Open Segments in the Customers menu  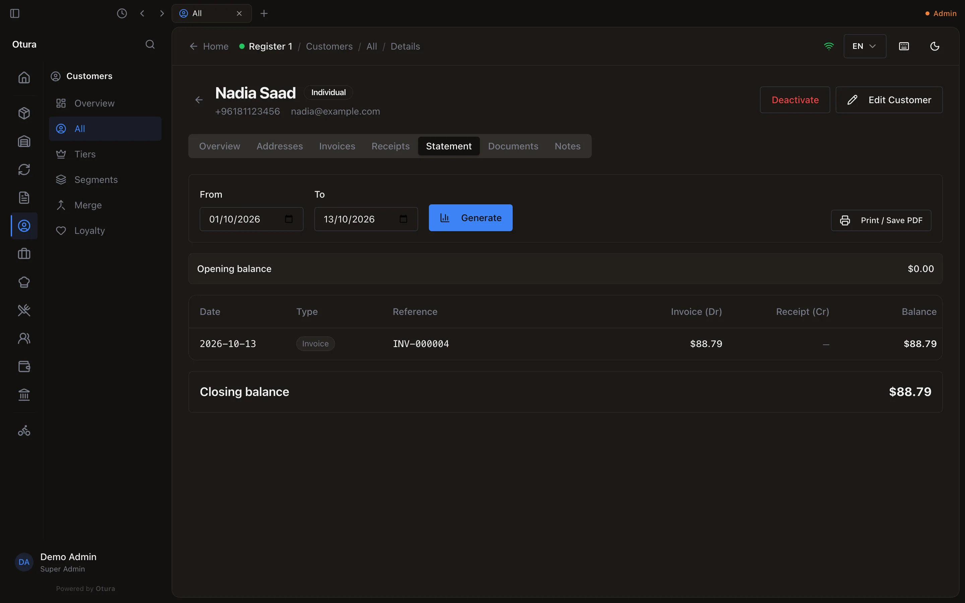point(105,180)
